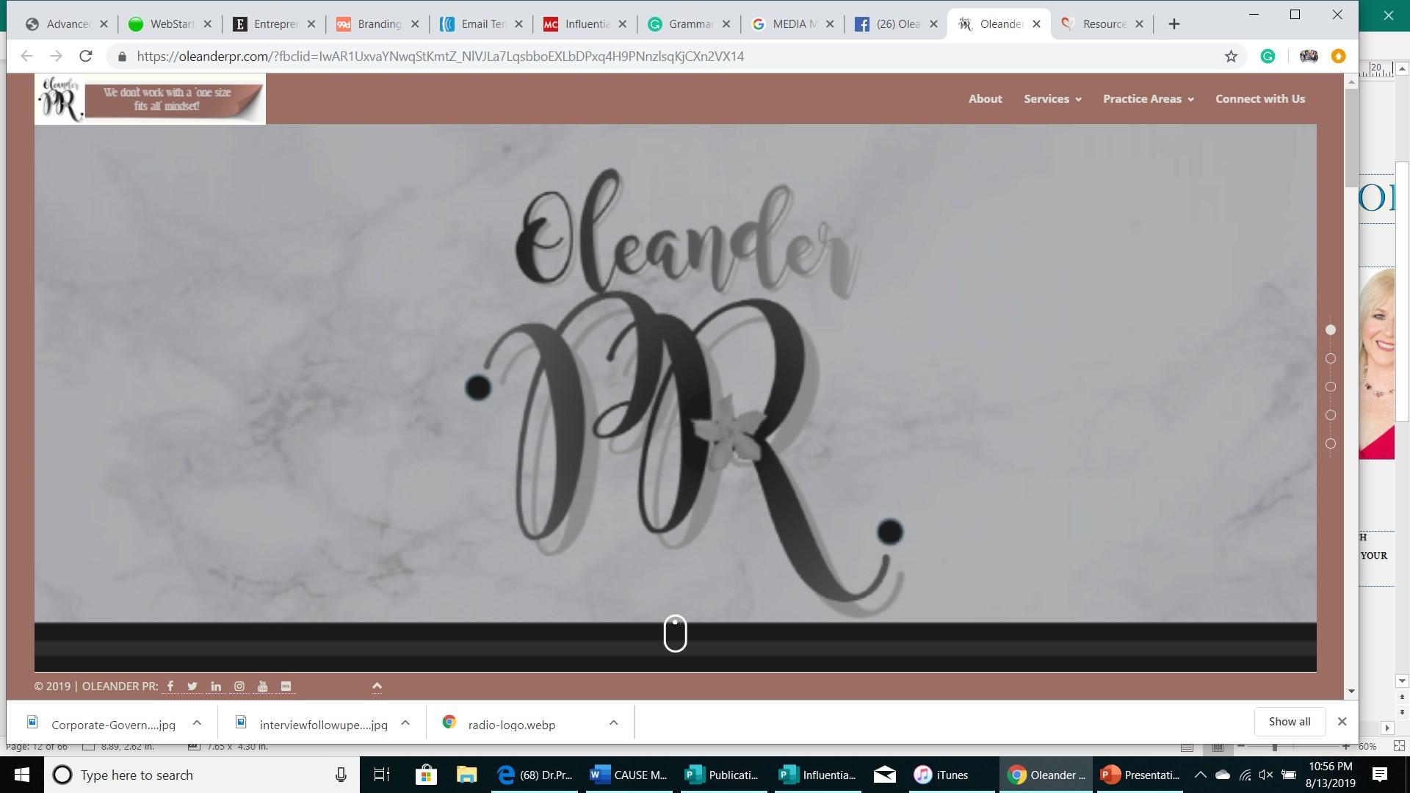Open the Instagram social icon in footer
Image resolution: width=1410 pixels, height=793 pixels.
click(x=239, y=687)
